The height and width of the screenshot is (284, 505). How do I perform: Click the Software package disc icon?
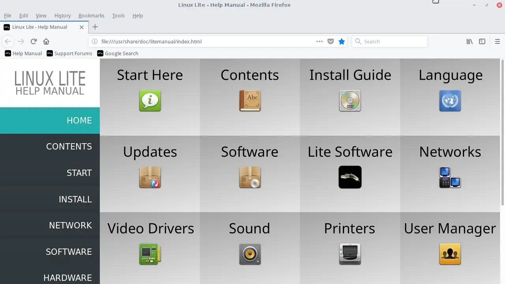[250, 177]
